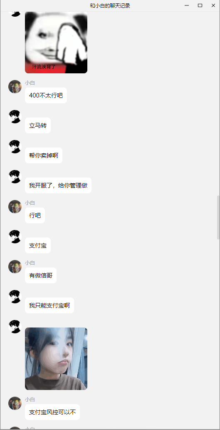Screen dimensions: 220x430
Task: Close the 和小白的聊天记录 window
Action: (x=213, y=5)
